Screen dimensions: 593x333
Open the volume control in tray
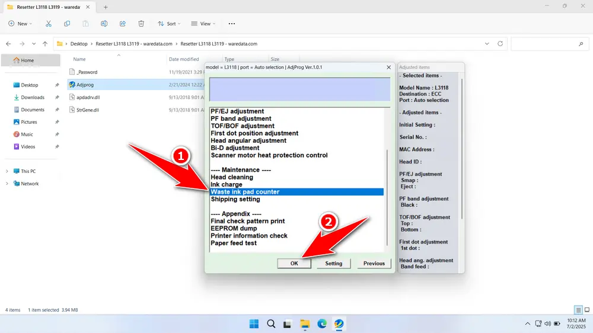(547, 324)
